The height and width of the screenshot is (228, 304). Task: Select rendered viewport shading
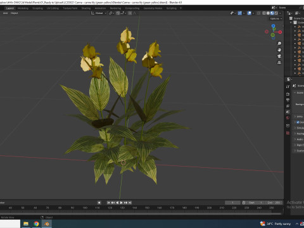tap(276, 13)
